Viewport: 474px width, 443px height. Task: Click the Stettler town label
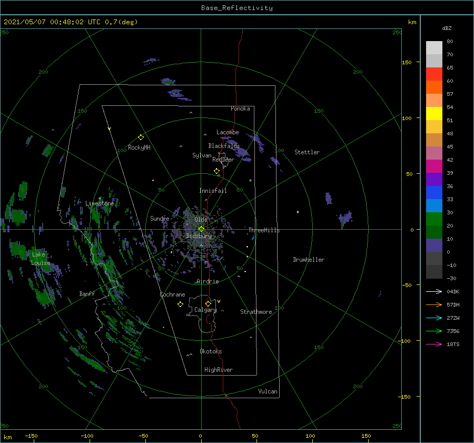tap(307, 152)
